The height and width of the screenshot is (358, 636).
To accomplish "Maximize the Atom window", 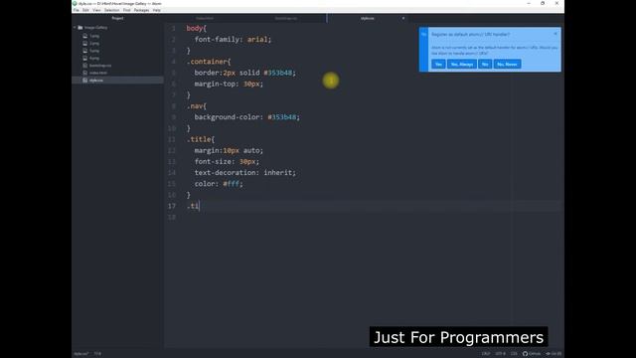I will tap(543, 3).
